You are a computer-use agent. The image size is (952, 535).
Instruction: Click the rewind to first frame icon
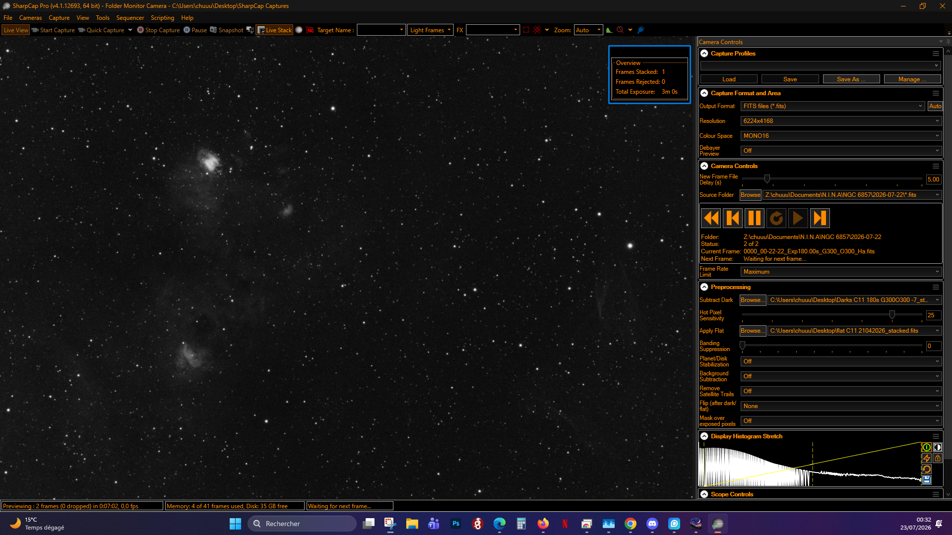(710, 218)
